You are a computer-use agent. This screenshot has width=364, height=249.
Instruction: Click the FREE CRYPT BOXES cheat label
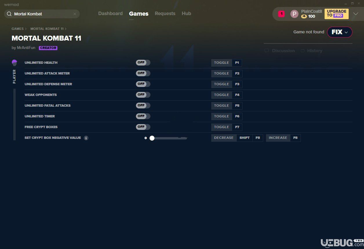click(x=41, y=127)
